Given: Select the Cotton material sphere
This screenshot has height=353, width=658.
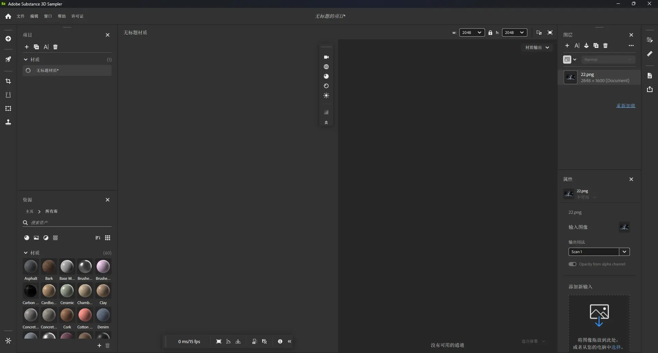Looking at the screenshot, I should click(85, 315).
